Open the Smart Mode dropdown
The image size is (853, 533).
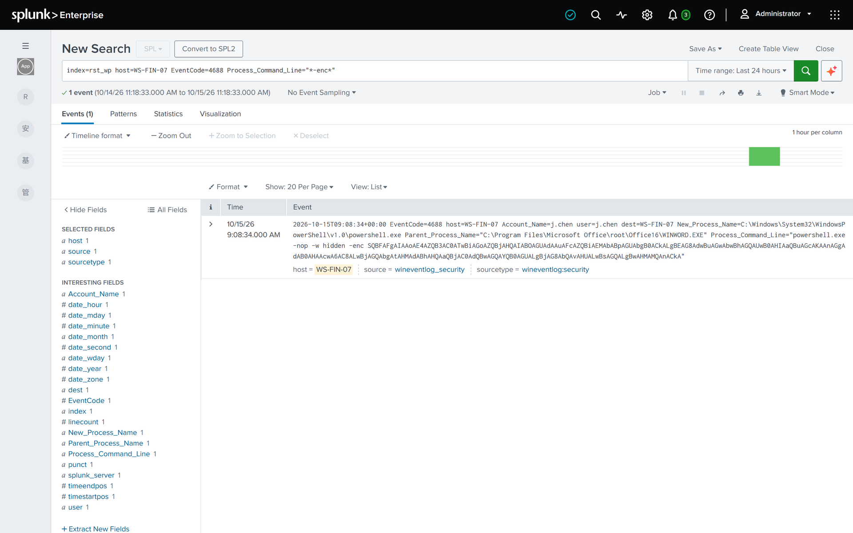coord(807,93)
